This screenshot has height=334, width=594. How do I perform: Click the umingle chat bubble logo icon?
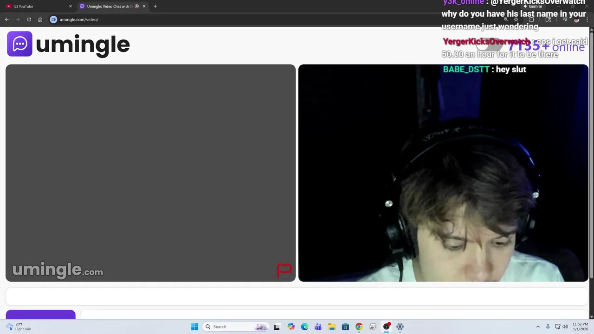pyautogui.click(x=19, y=44)
